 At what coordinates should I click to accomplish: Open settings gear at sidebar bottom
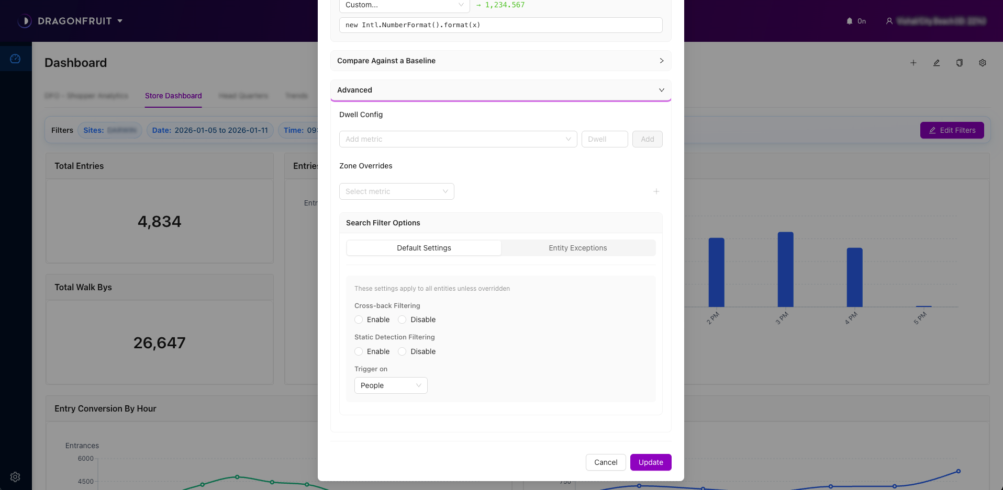(15, 476)
